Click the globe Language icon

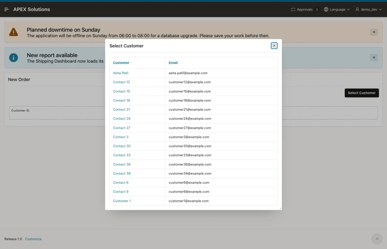click(x=326, y=9)
